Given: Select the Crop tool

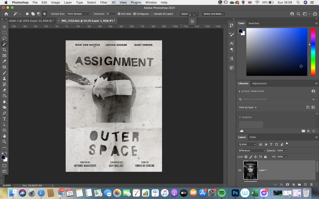Looking at the screenshot, I should (x=4, y=50).
